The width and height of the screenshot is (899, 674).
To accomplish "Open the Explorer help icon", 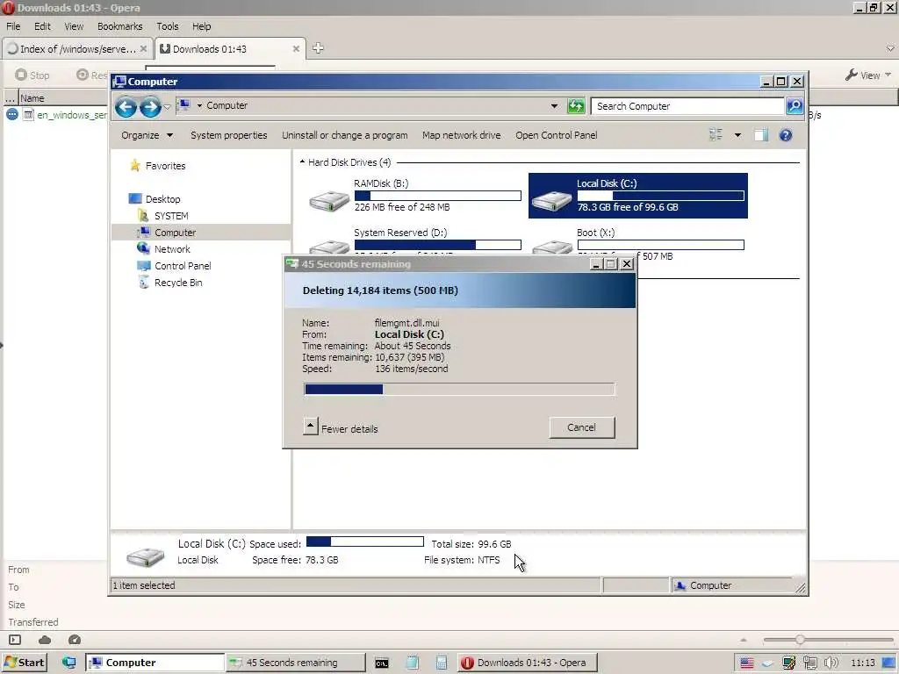I will pos(786,135).
